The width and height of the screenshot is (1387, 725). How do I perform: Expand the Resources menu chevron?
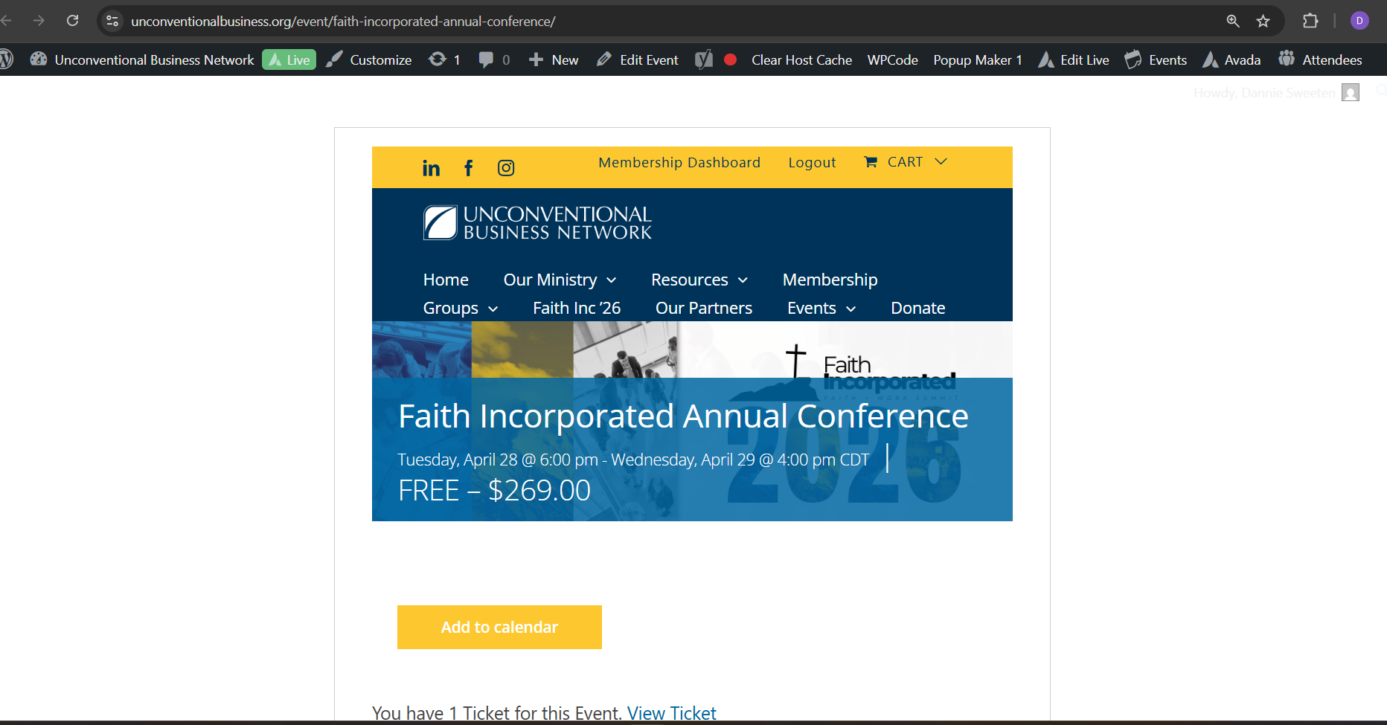pyautogui.click(x=743, y=280)
